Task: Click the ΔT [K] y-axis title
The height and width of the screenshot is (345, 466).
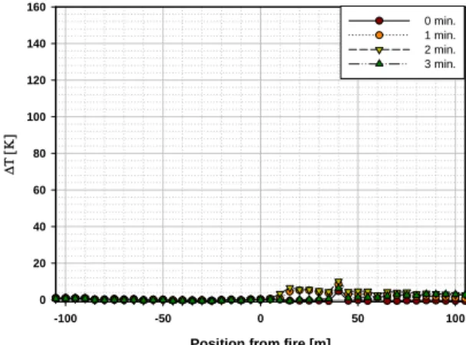Action: [11, 154]
